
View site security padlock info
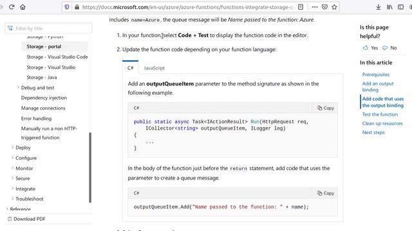click(77, 7)
